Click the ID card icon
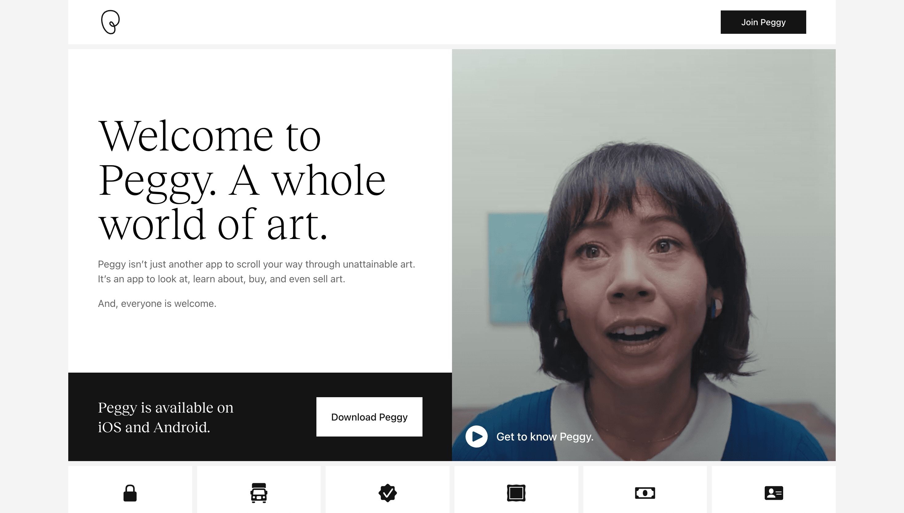The width and height of the screenshot is (904, 513). (x=774, y=493)
